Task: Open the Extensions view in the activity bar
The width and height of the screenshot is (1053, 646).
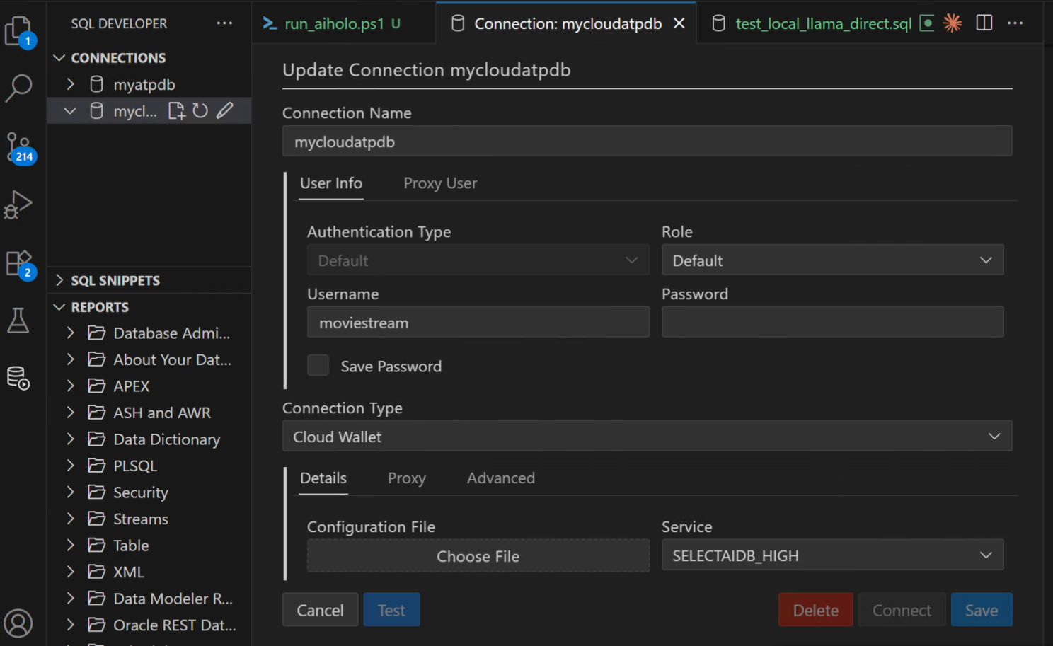Action: [19, 263]
